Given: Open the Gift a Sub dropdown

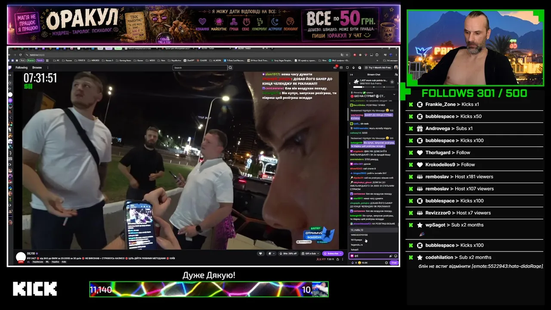Looking at the screenshot, I should (311, 254).
